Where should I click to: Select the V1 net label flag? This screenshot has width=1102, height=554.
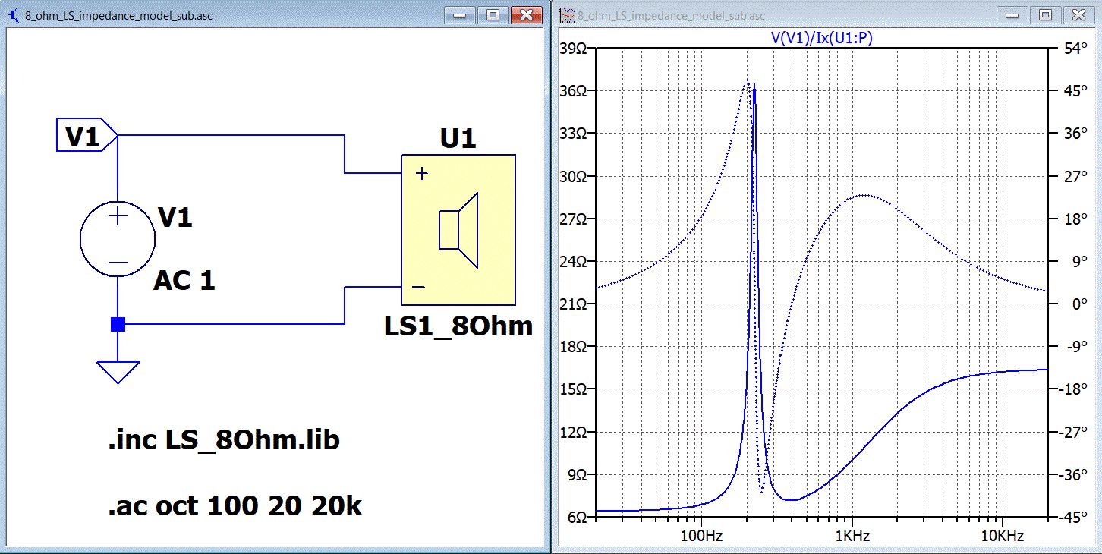pyautogui.click(x=87, y=136)
